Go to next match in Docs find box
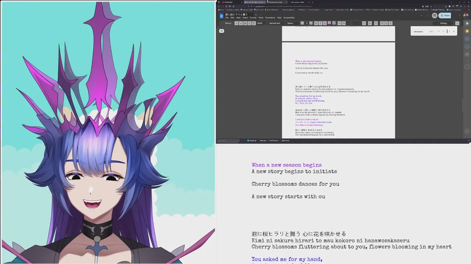 pyautogui.click(x=443, y=32)
